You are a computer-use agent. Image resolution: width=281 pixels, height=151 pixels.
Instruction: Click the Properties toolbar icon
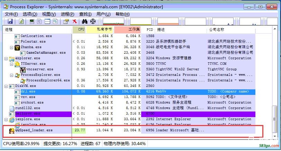[x=66, y=21]
